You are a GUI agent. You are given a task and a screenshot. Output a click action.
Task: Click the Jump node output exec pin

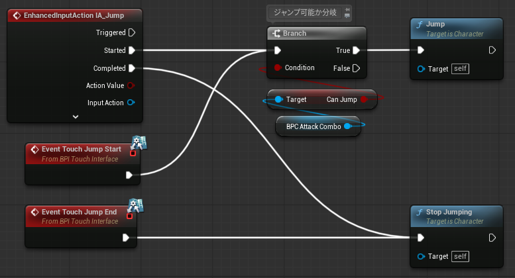point(492,50)
